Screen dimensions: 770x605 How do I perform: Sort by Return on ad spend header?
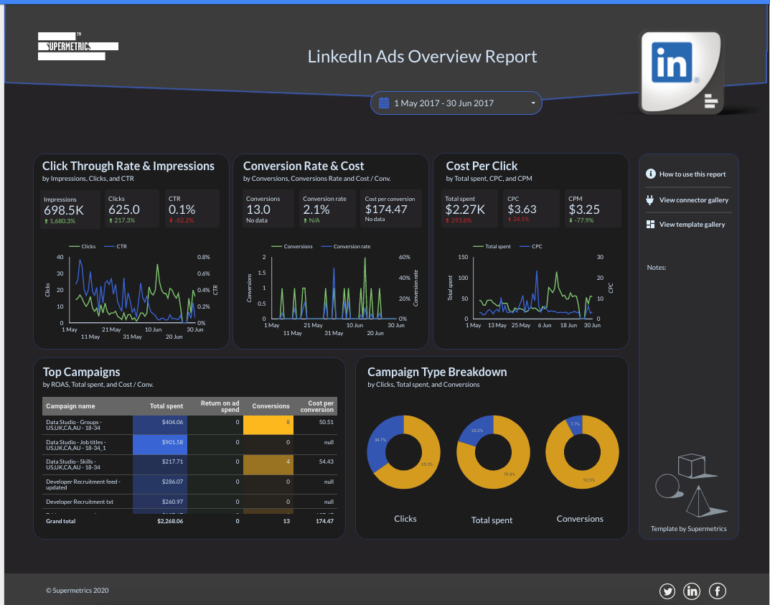tap(220, 406)
